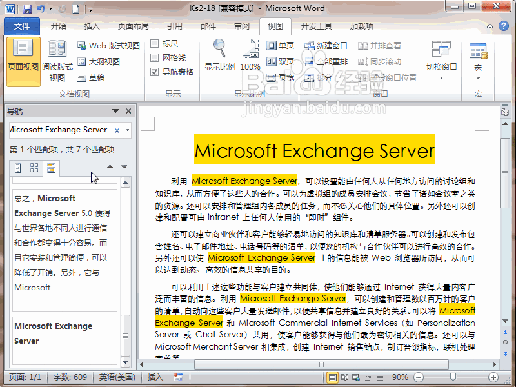Switch to print layout via status bar
The image size is (516, 387).
(x=332, y=377)
